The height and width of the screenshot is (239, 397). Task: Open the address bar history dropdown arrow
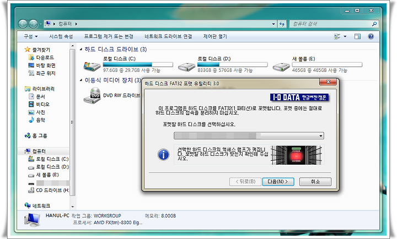pyautogui.click(x=273, y=24)
